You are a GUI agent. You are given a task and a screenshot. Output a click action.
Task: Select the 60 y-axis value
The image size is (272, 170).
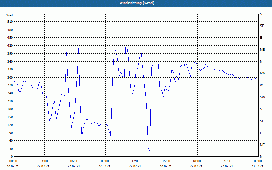[11, 141]
